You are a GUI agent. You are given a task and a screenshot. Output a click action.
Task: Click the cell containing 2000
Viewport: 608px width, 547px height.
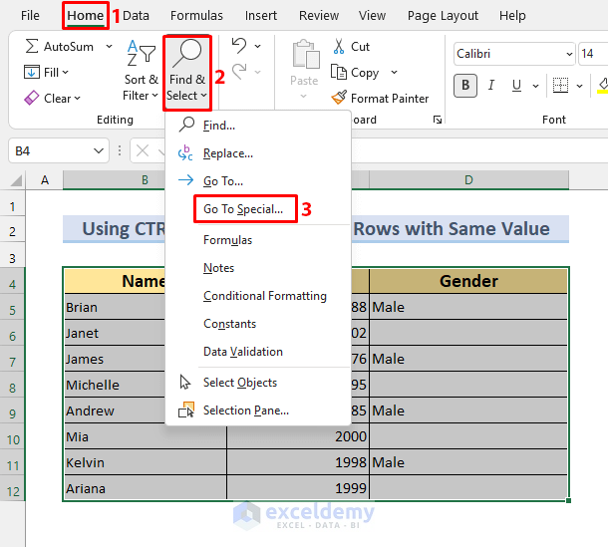(298, 436)
